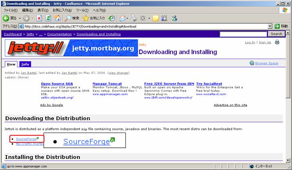This screenshot has height=170, width=292.
Task: Click the printer icon beside Sign Up
Action: point(277,42)
